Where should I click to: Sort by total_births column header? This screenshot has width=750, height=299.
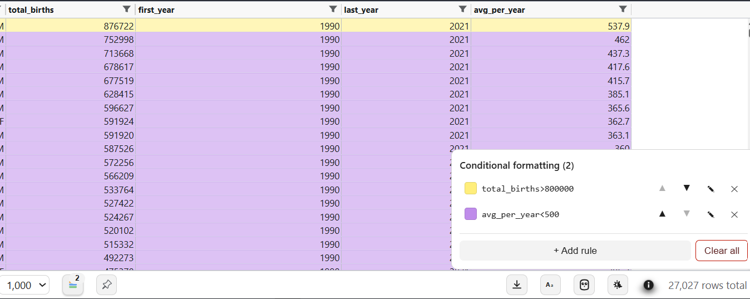click(x=31, y=10)
